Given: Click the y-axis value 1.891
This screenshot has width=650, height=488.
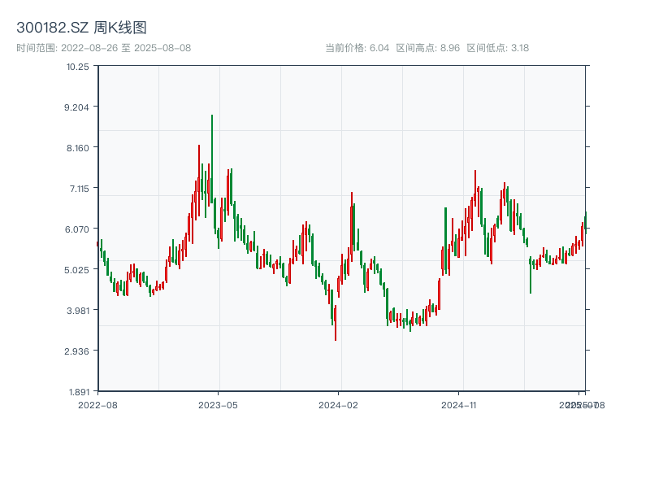Looking at the screenshot, I should (78, 392).
